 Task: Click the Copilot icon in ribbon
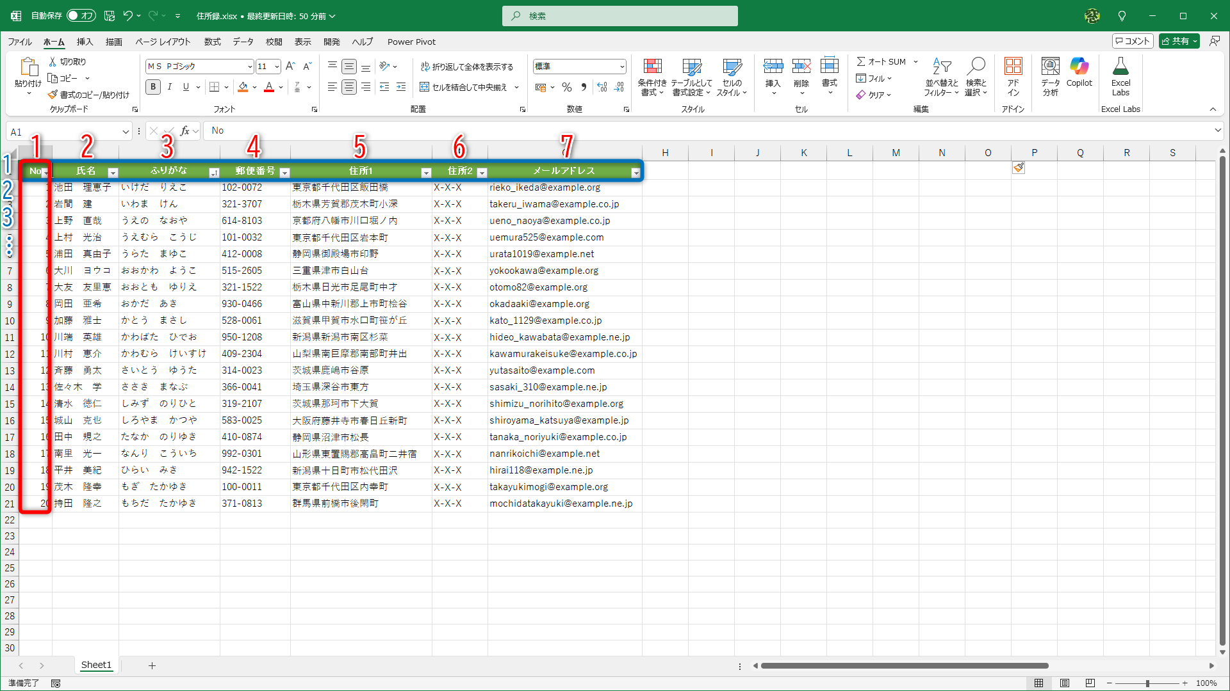click(x=1079, y=67)
